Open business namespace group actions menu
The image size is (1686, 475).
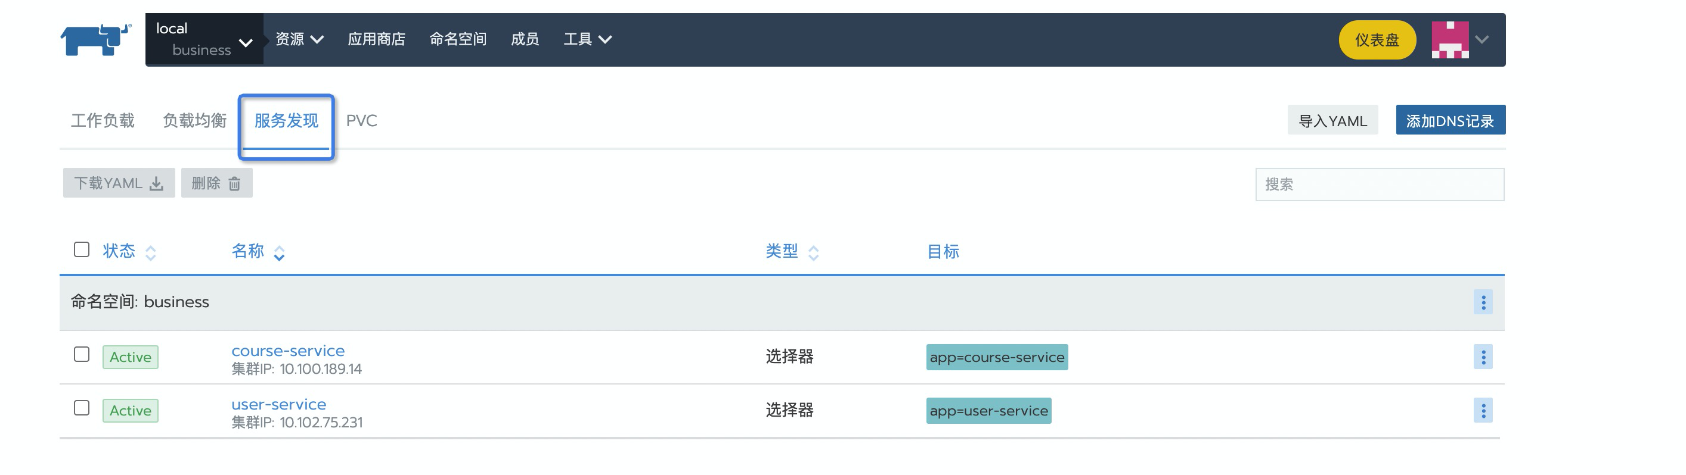click(x=1483, y=302)
